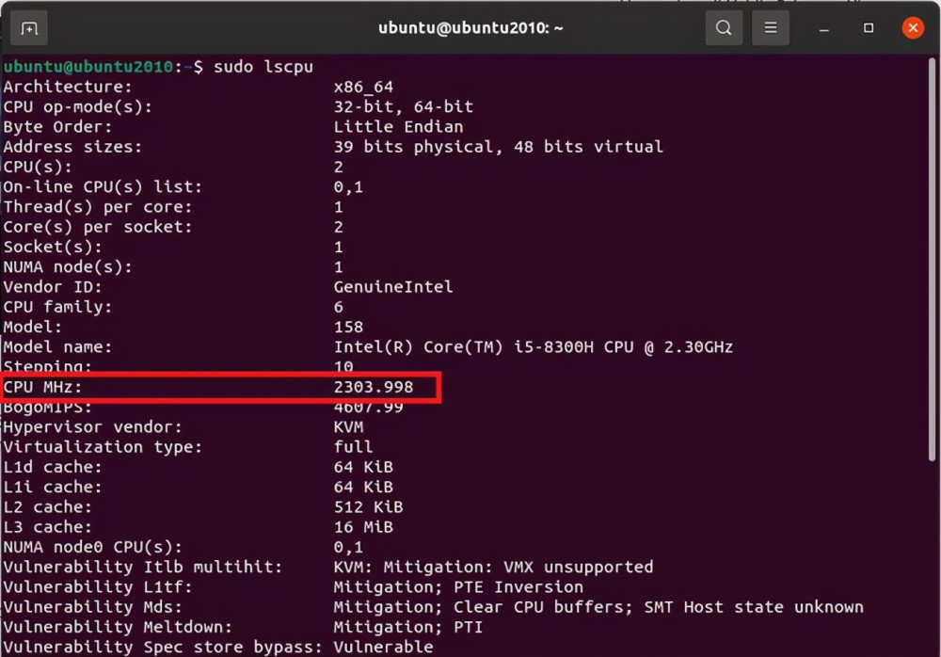This screenshot has width=941, height=657.
Task: Click the 'Vulnerable' Spec store bypass value
Action: coord(384,647)
